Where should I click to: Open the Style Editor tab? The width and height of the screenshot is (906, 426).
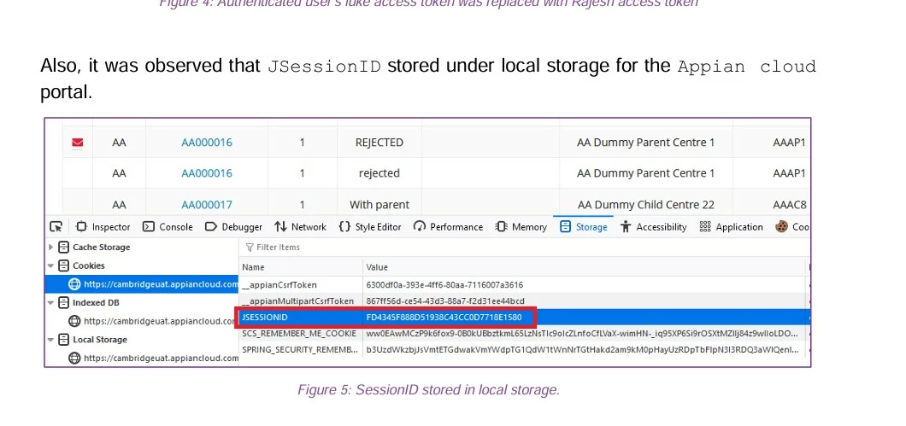[370, 227]
